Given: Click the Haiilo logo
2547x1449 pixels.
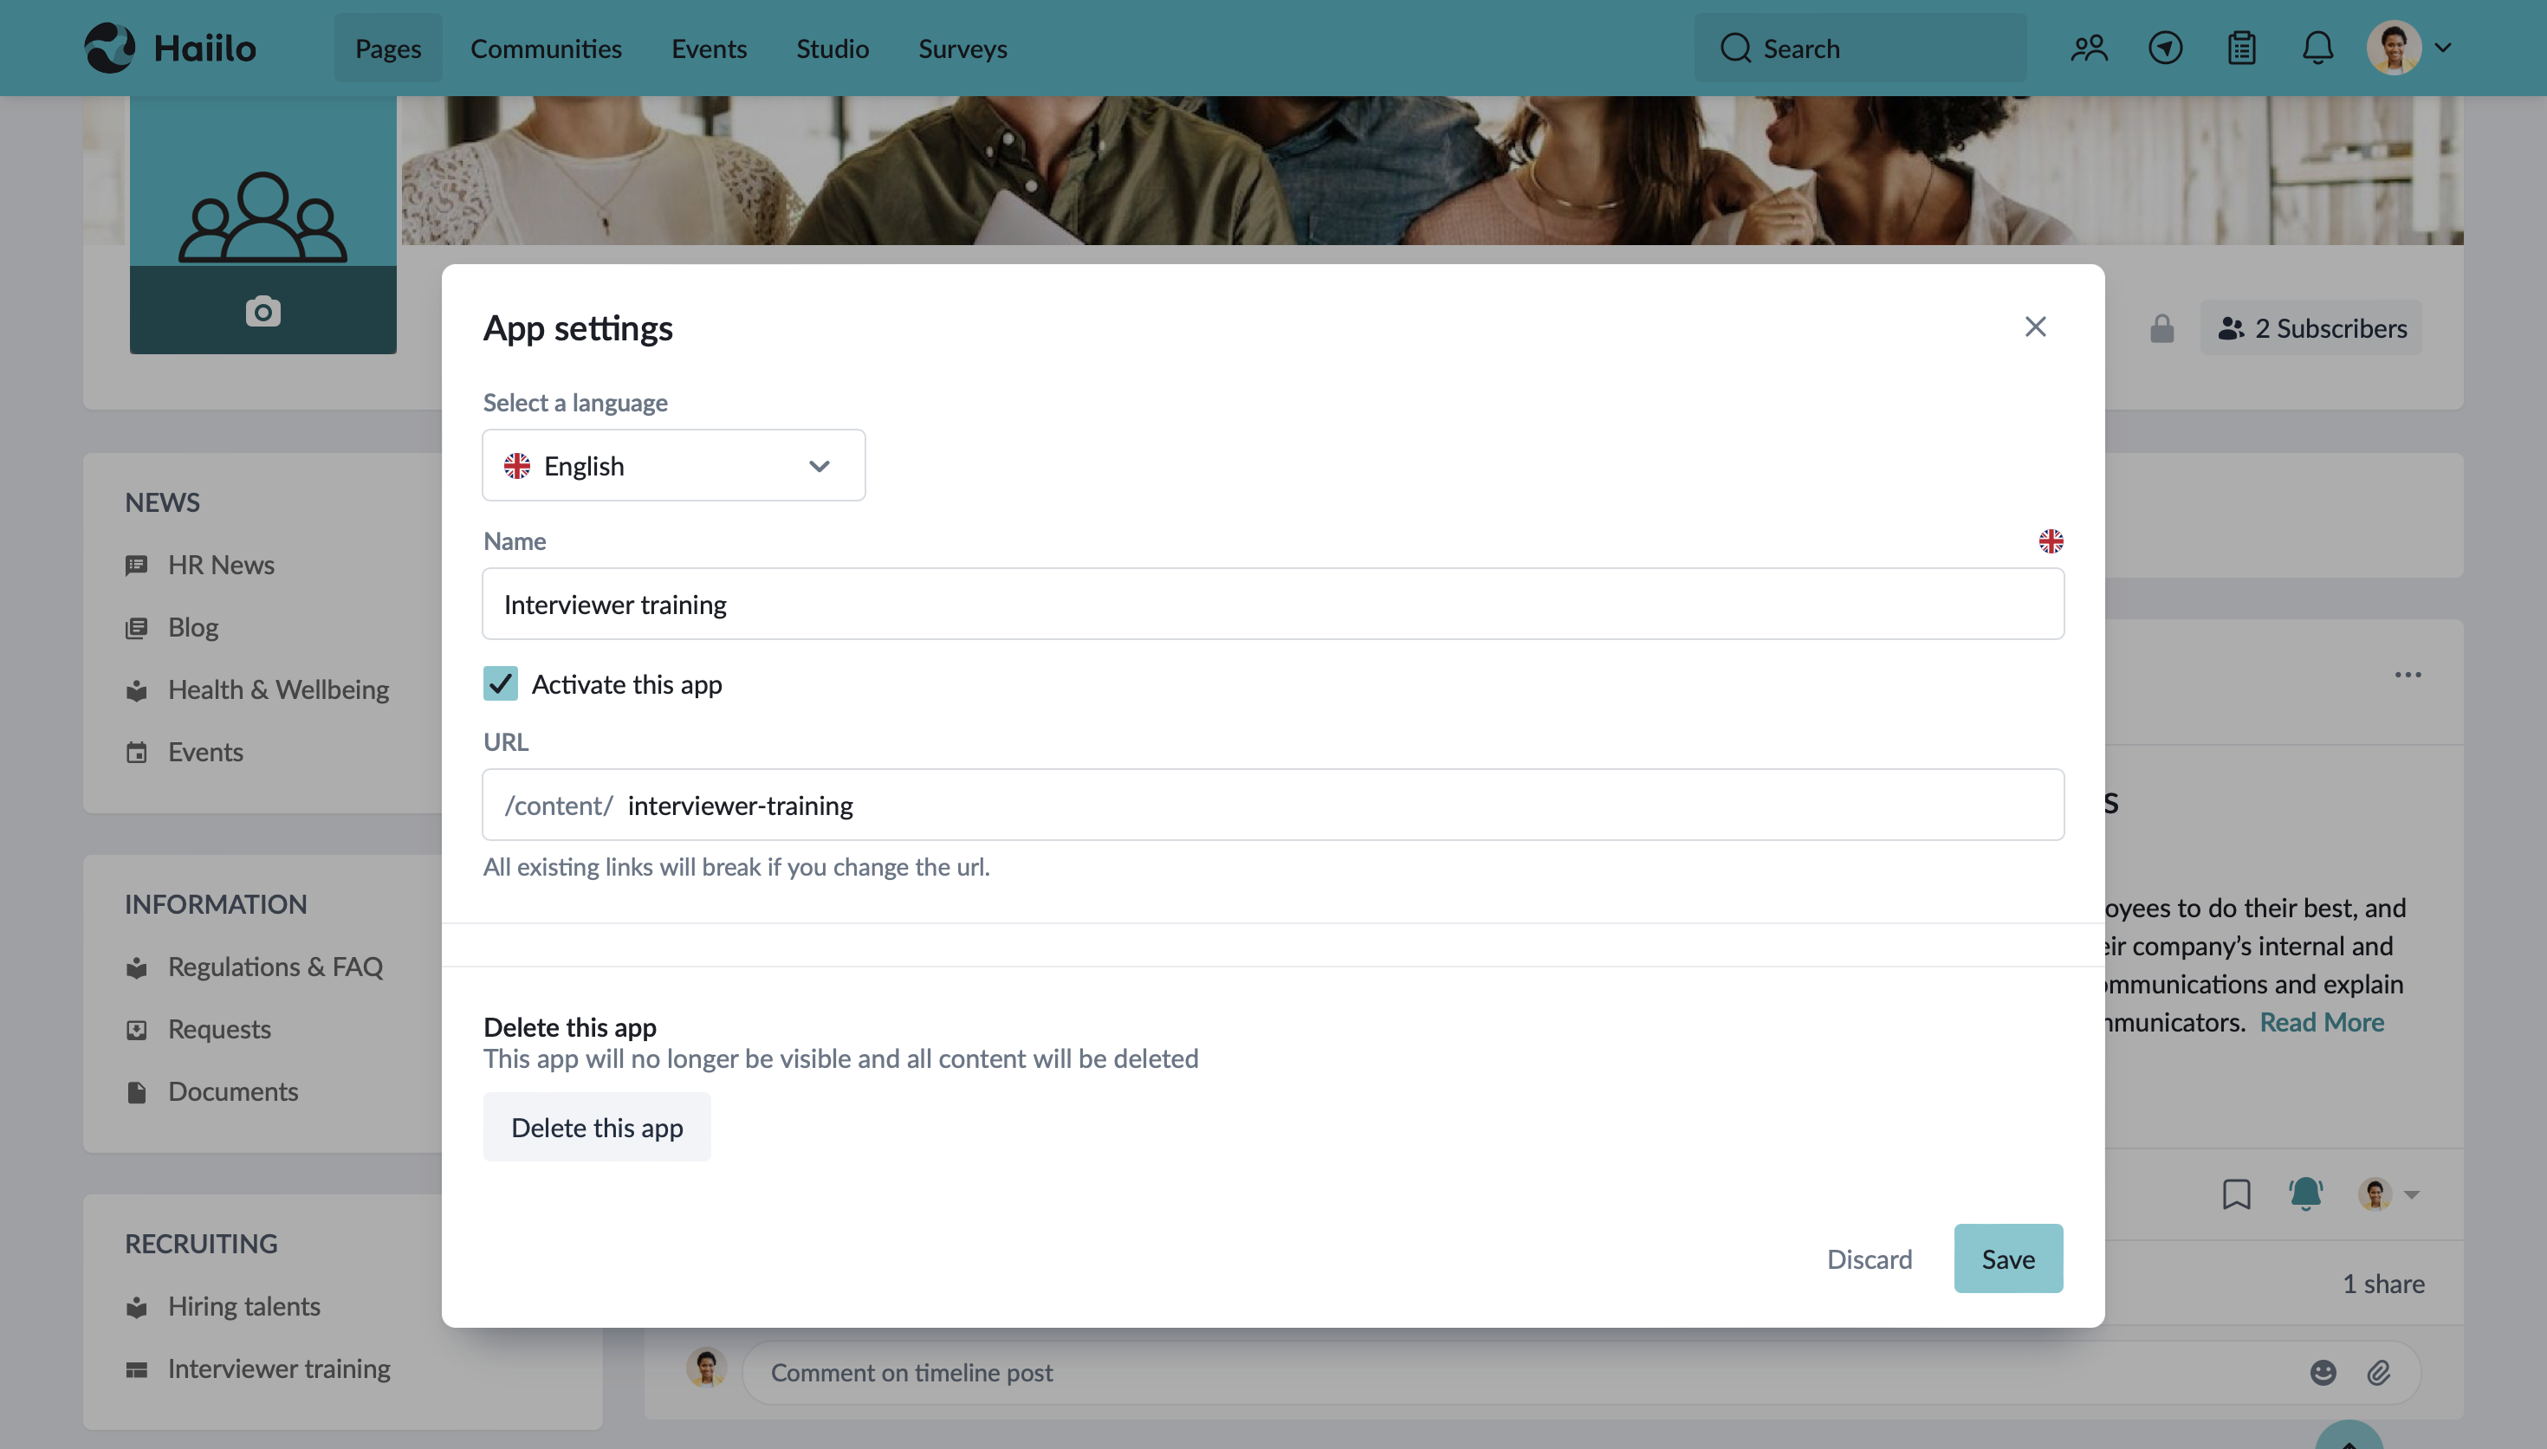Looking at the screenshot, I should (x=172, y=47).
